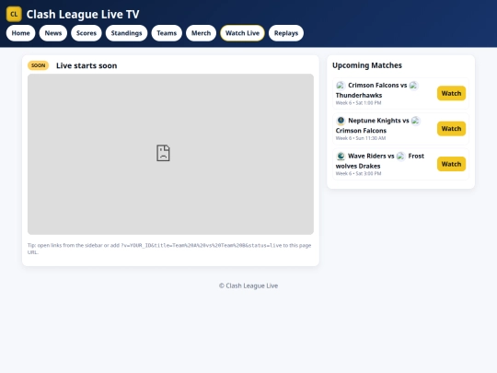Watch Crimson Falcons vs Thunderhawks match
Screen dimensions: 497x373
point(451,93)
